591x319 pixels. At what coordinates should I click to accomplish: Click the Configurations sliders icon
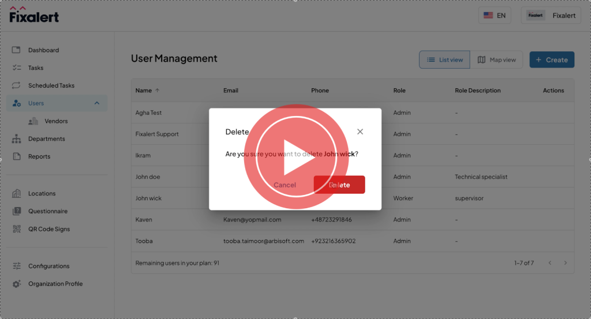coord(17,266)
